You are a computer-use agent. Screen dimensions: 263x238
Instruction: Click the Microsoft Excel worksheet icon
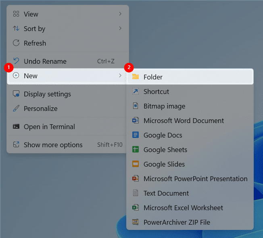[136, 207]
